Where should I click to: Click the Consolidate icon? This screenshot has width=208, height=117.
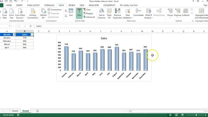click(138, 13)
